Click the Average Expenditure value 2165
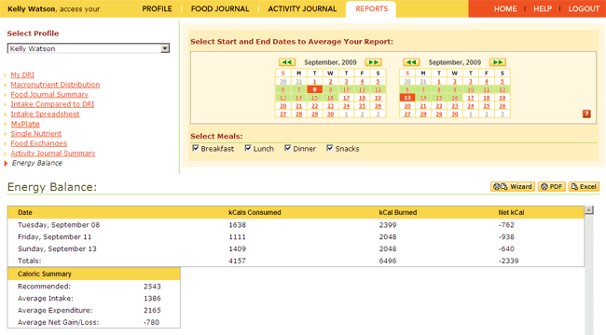The height and width of the screenshot is (335, 606). (152, 310)
